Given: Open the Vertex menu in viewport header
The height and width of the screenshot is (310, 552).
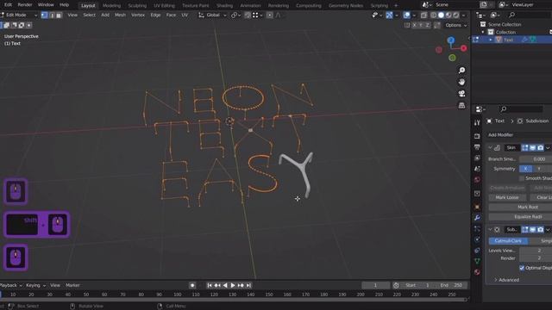Looking at the screenshot, I should pos(138,15).
